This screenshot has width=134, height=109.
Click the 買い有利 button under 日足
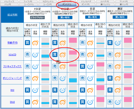click(92, 17)
